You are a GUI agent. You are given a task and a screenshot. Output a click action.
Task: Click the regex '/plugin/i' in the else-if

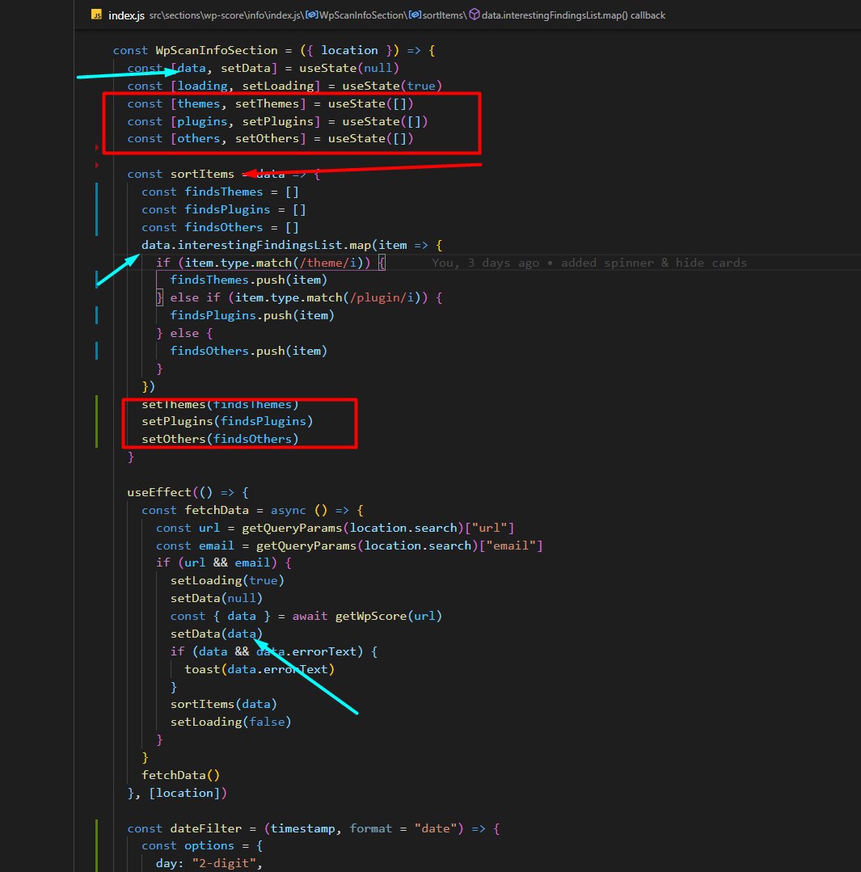pyautogui.click(x=382, y=298)
